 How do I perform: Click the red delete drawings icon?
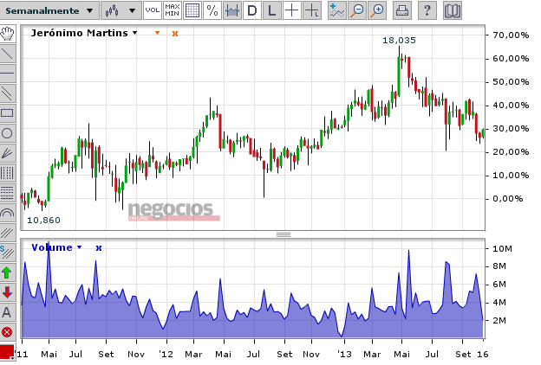[x=7, y=332]
